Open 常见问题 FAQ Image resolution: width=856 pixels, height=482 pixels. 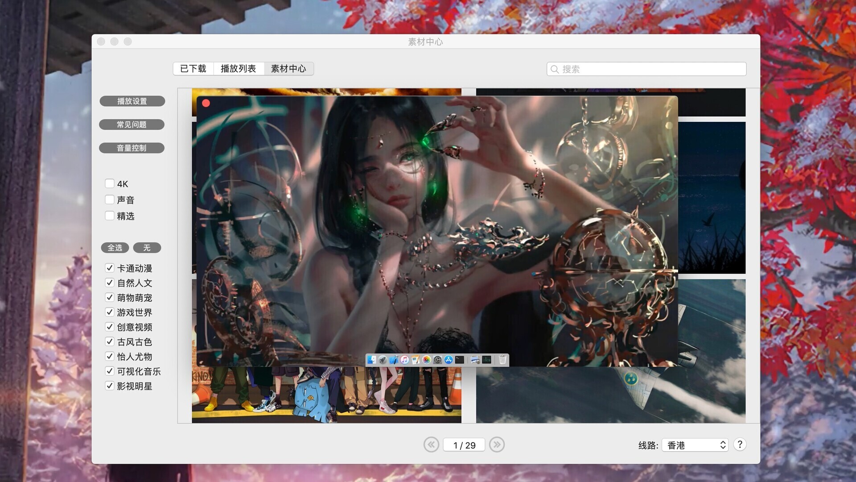click(132, 125)
